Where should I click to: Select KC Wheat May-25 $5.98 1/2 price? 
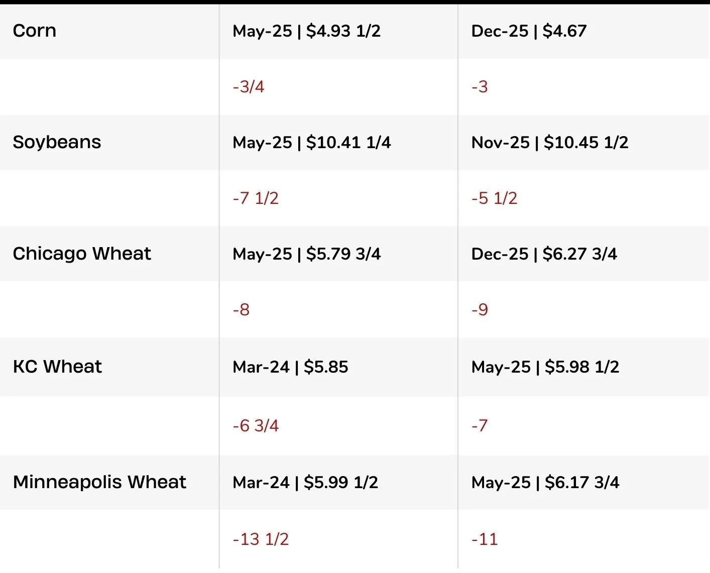[x=545, y=367]
